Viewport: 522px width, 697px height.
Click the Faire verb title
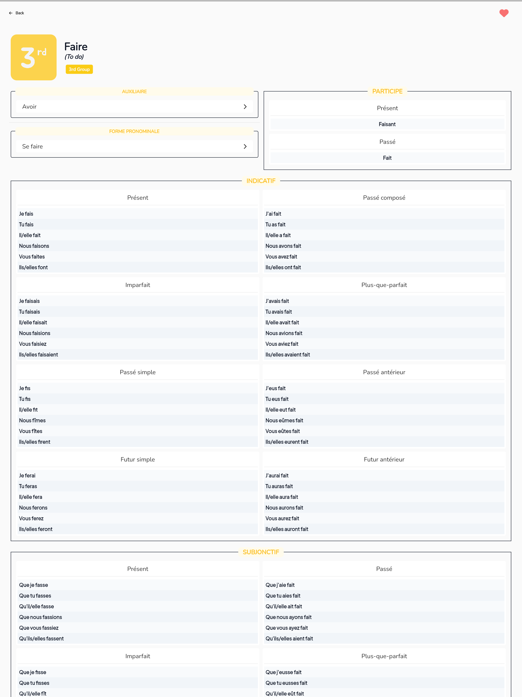coord(76,47)
